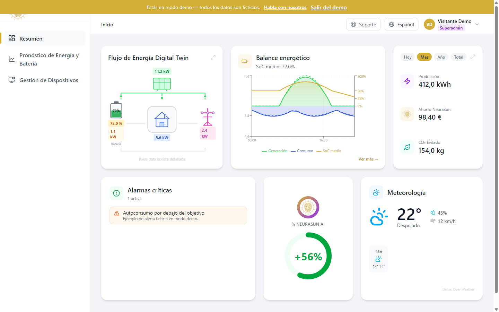
Task: Expand the production statistics card
Action: click(x=473, y=57)
